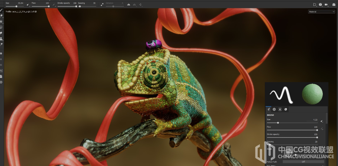Image resolution: width=338 pixels, height=166 pixels.
Task: Click pen pressure icon beside top Flow slider
Action: (x=54, y=4)
